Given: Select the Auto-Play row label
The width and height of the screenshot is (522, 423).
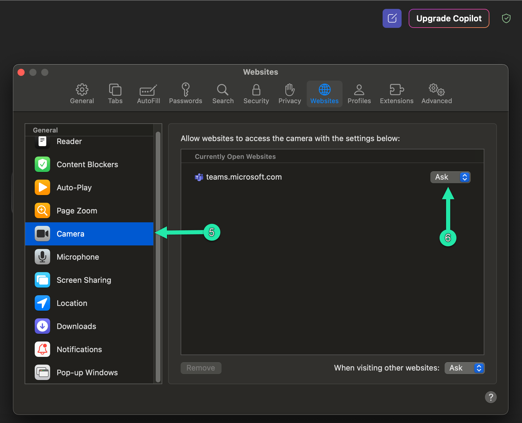Looking at the screenshot, I should click(x=74, y=188).
